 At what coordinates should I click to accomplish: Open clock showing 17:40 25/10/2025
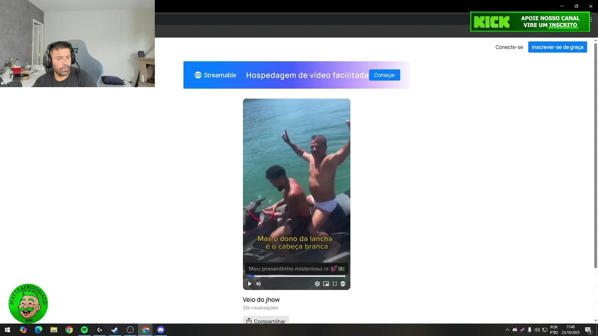click(x=570, y=330)
